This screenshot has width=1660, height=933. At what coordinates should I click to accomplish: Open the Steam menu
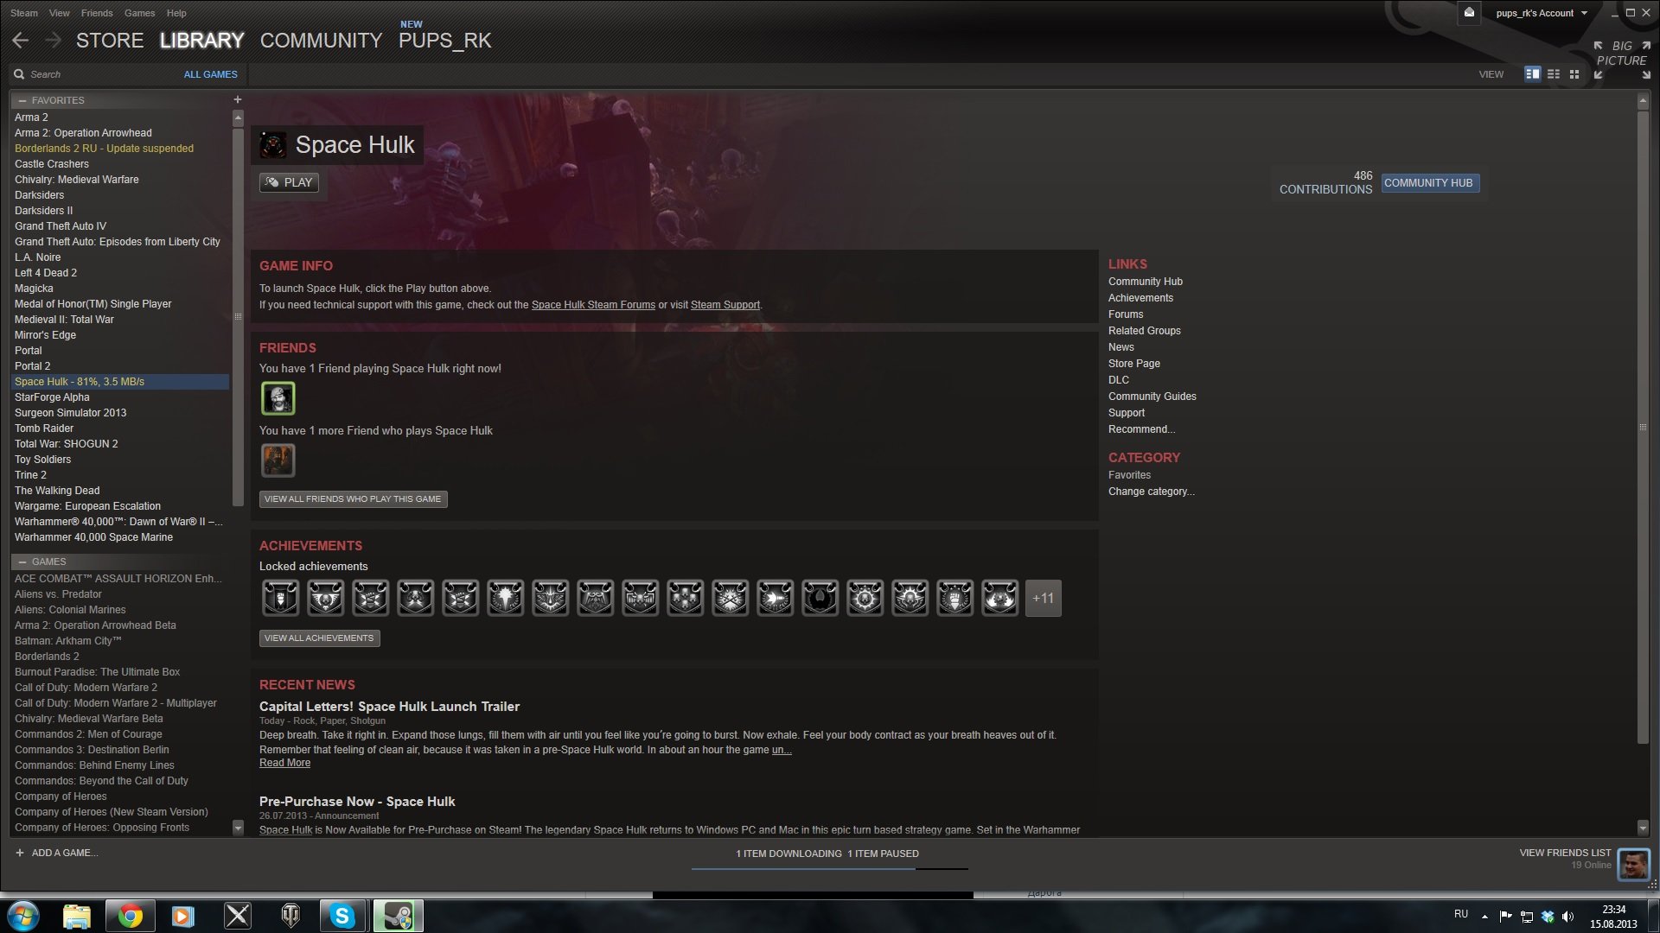[24, 13]
